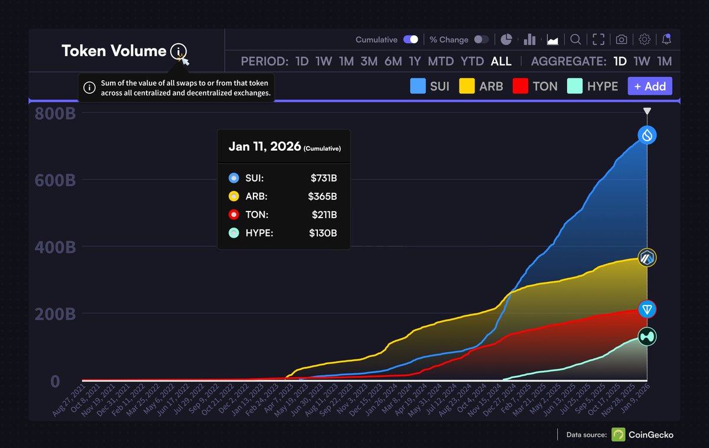709x448 pixels.
Task: Click the CoinGecko logo
Action: (619, 434)
